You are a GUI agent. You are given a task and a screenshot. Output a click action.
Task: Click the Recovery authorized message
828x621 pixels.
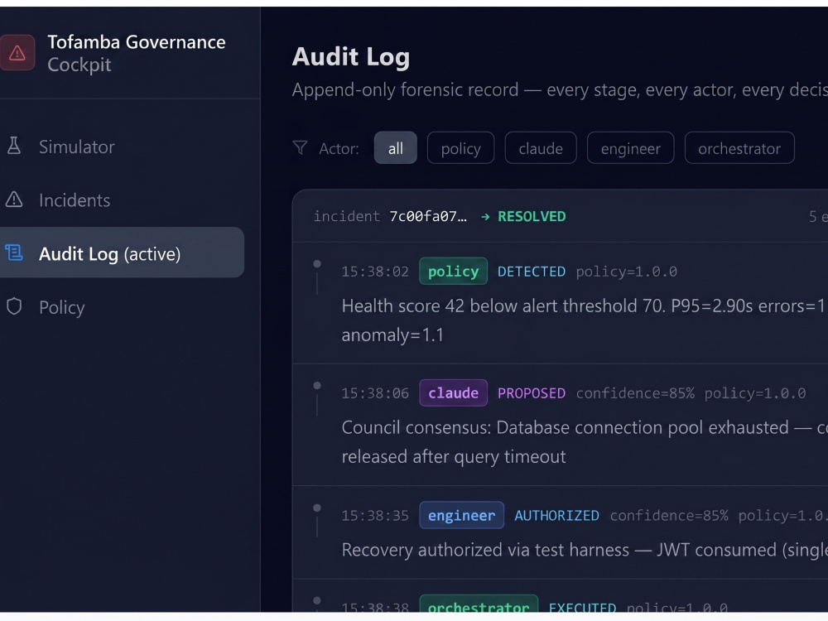[584, 550]
